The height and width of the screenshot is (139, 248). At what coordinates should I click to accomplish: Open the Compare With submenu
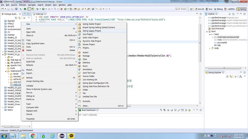50,108
